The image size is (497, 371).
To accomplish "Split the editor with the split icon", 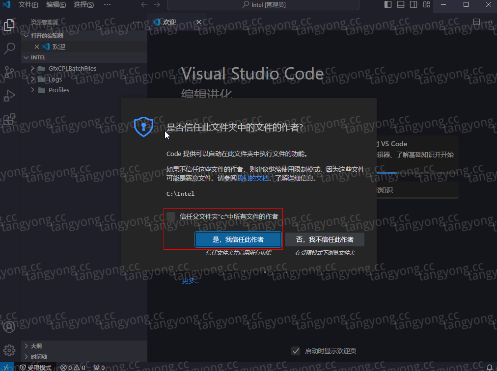I will pyautogui.click(x=476, y=22).
